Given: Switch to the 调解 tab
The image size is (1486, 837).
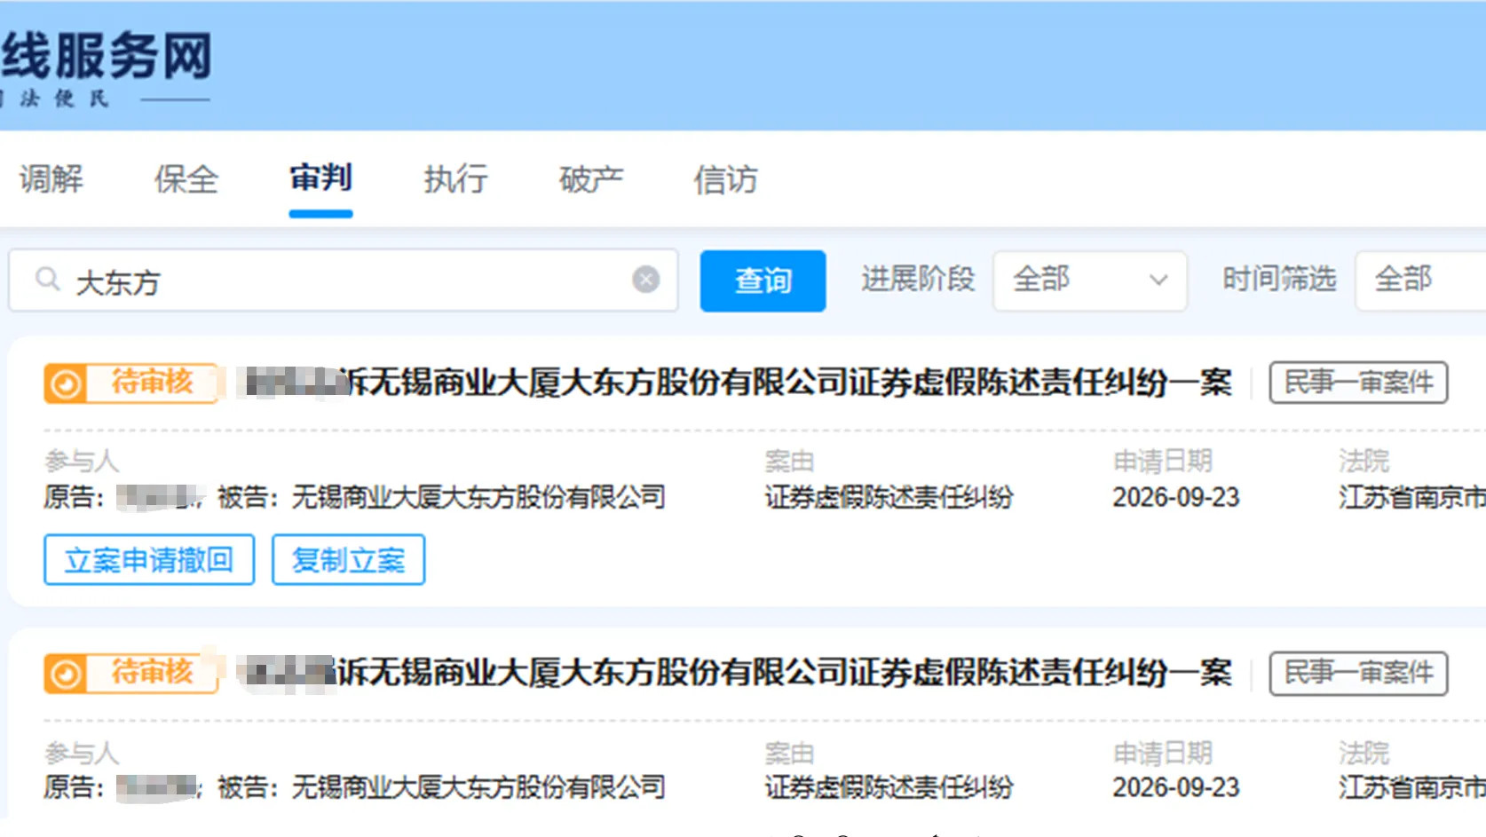Looking at the screenshot, I should (51, 179).
